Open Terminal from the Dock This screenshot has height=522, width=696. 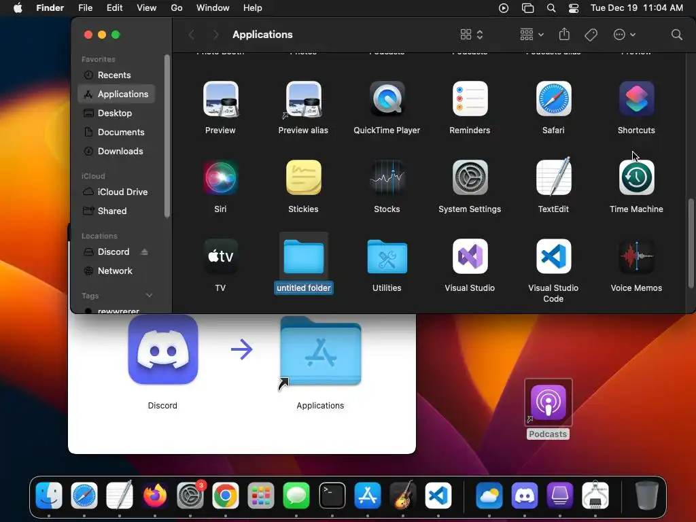pos(332,495)
